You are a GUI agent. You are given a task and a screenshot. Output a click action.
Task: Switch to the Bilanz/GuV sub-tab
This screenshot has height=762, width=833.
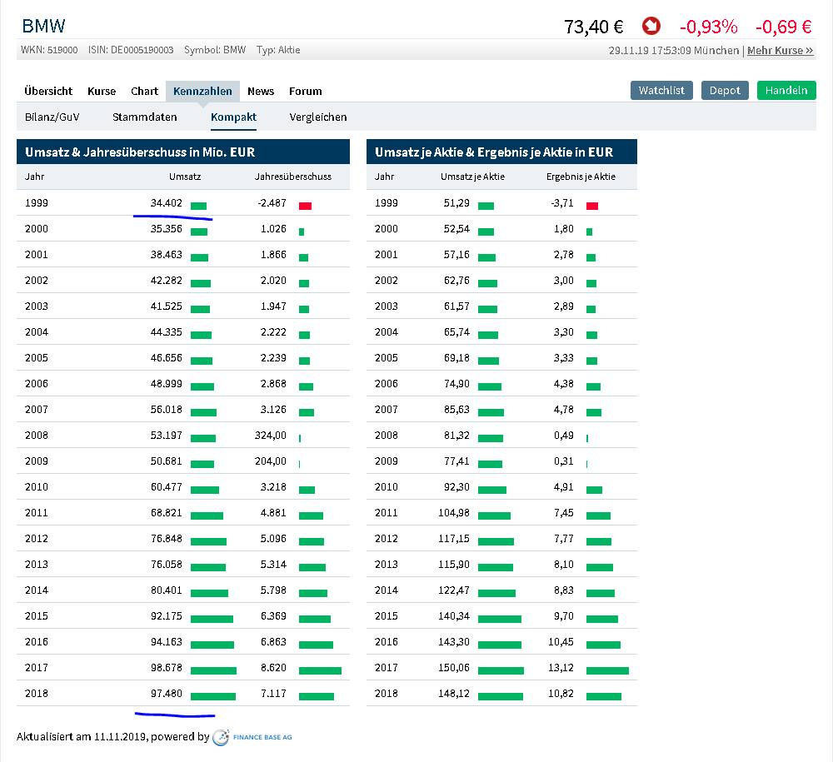[52, 117]
